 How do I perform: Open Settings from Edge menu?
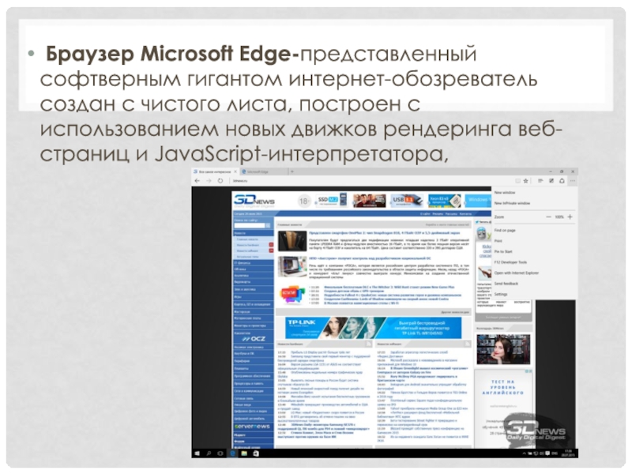501,294
